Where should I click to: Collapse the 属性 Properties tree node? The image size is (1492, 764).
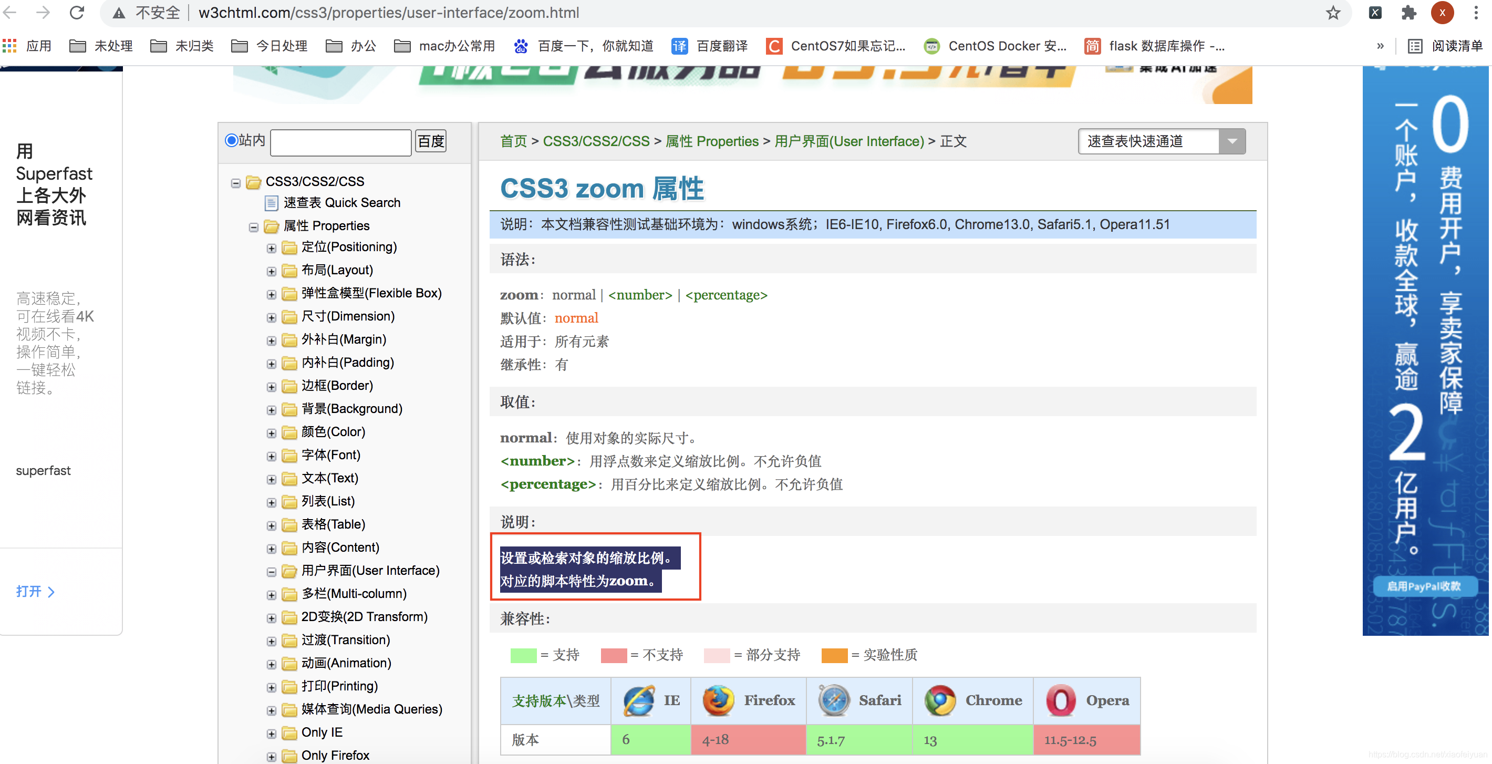pos(253,227)
